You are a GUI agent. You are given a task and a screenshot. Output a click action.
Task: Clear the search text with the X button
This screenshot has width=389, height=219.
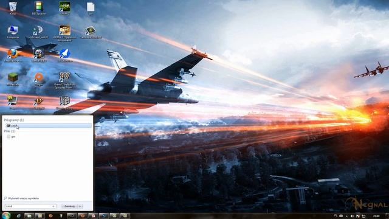[53, 206]
